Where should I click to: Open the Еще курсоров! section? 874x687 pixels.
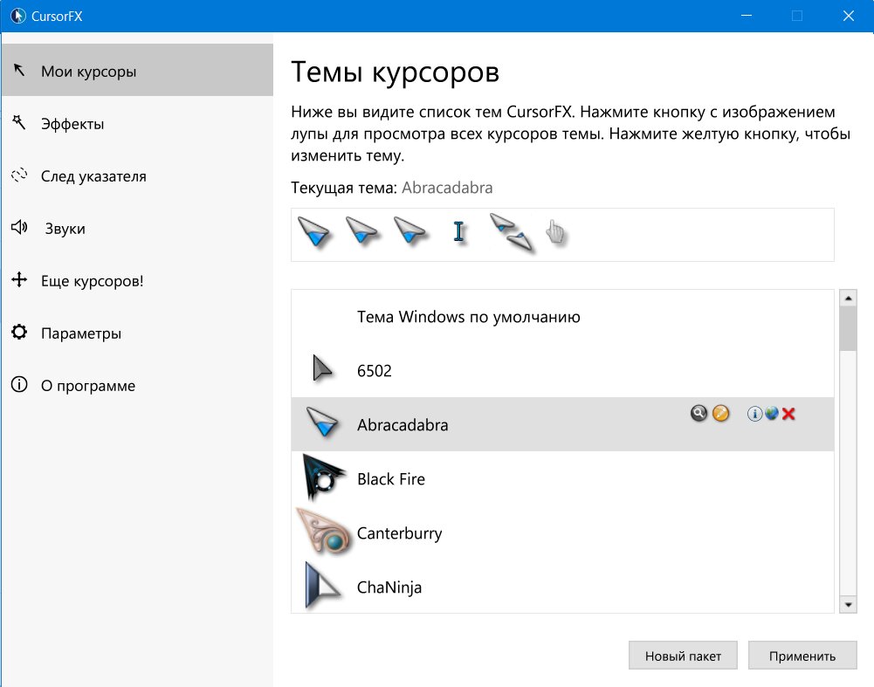(137, 280)
